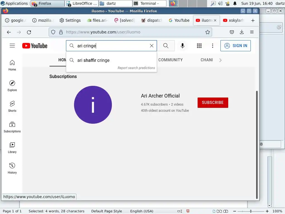Open the dartz file manager taskbar button
285x214 pixels.
coord(116,3)
